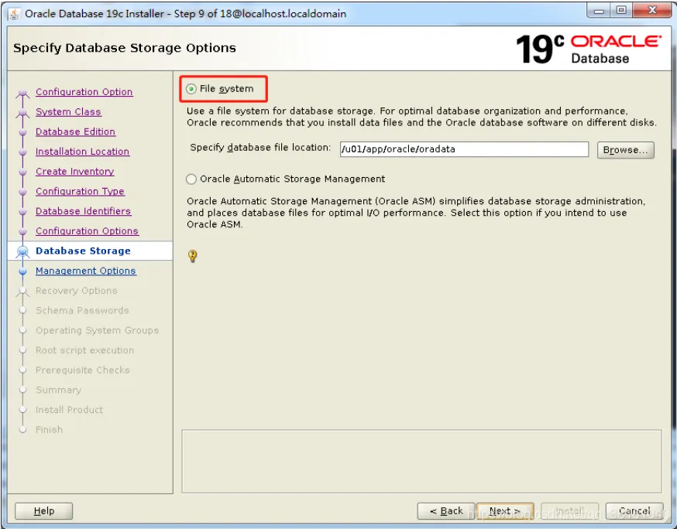Click the greyed Root script execution text
The image size is (677, 529).
[x=84, y=350]
